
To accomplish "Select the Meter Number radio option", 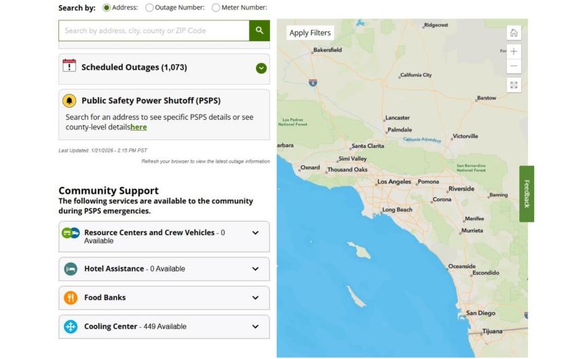I will (216, 7).
